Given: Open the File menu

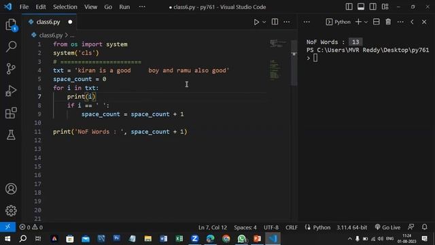Looking at the screenshot, I should point(24,7).
